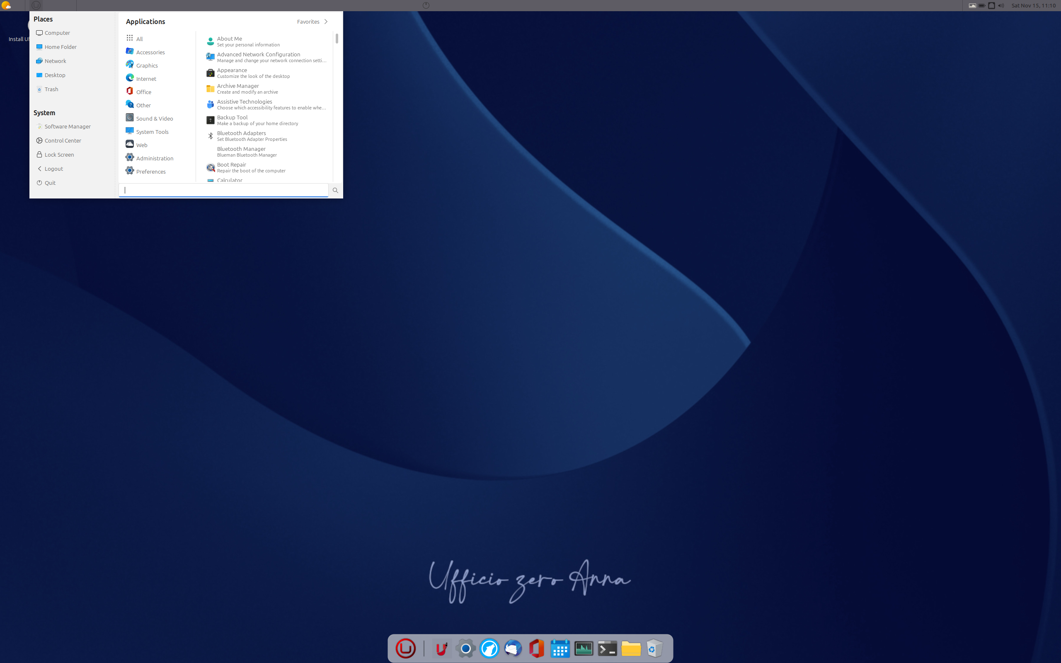This screenshot has height=663, width=1061.
Task: Launch About Me application
Action: point(266,41)
